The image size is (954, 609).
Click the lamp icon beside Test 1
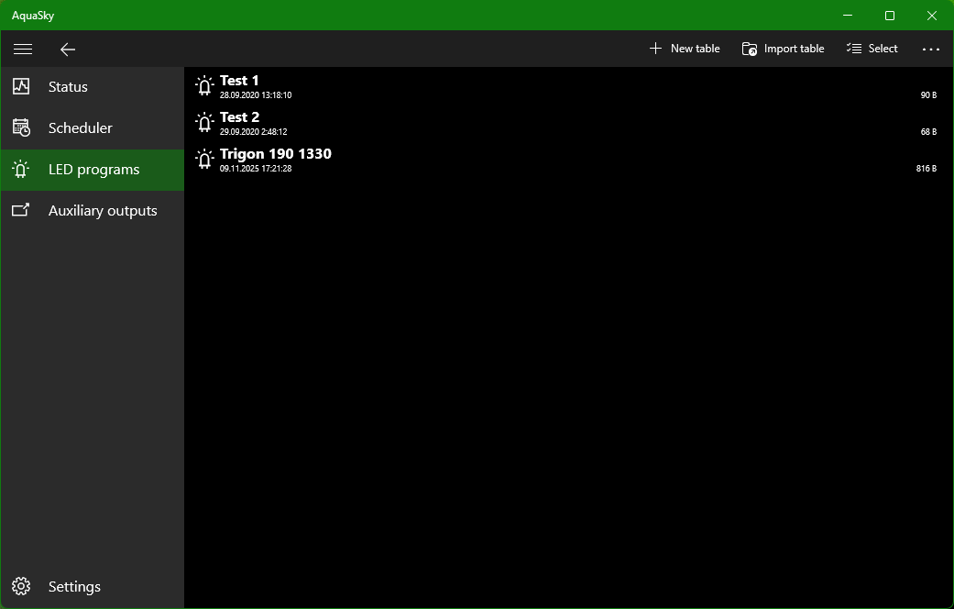204,86
